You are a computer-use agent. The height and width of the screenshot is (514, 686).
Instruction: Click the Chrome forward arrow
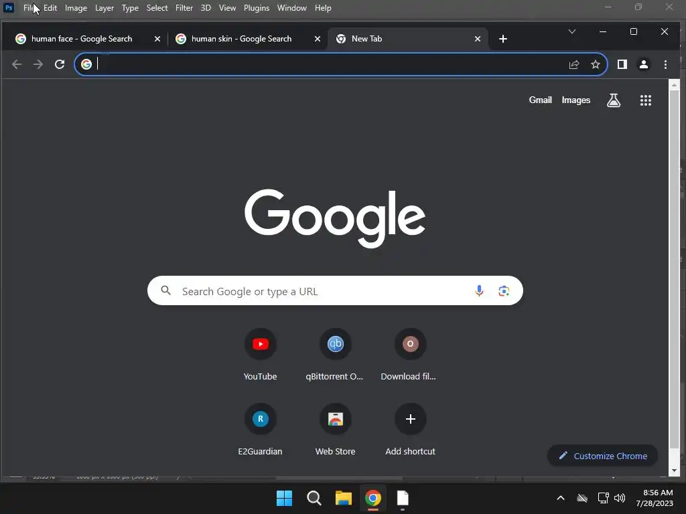[38, 65]
